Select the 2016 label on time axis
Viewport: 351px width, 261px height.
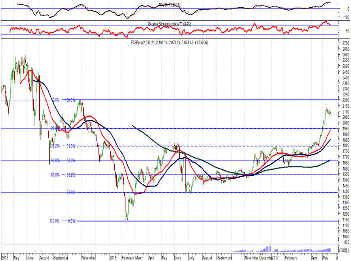tap(114, 257)
